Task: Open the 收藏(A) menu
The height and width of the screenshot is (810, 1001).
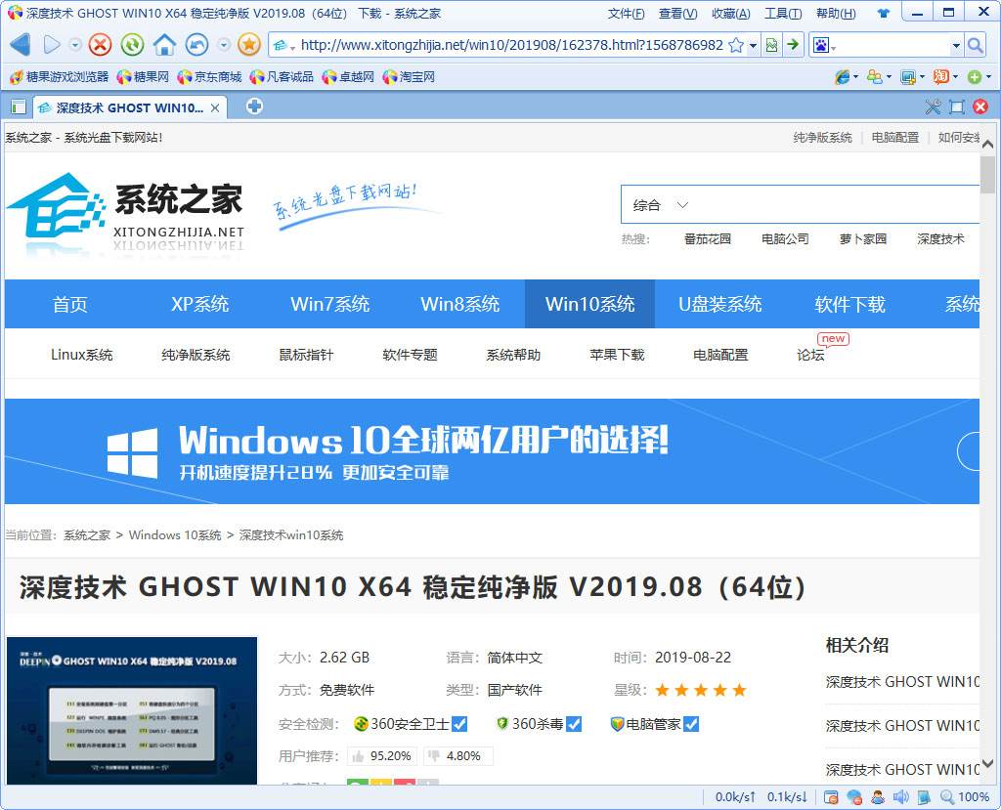Action: coord(731,14)
